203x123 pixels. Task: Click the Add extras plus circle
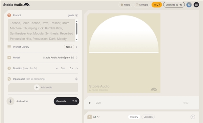point(10,101)
